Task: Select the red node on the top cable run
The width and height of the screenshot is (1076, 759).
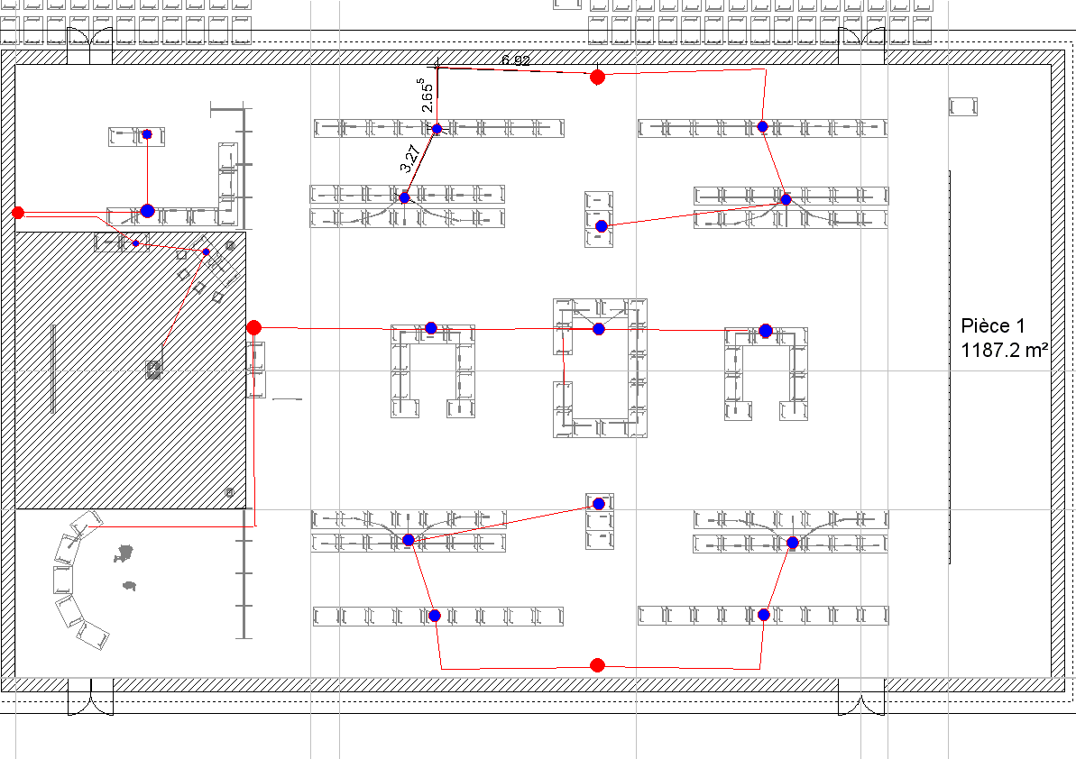Action: [x=597, y=78]
